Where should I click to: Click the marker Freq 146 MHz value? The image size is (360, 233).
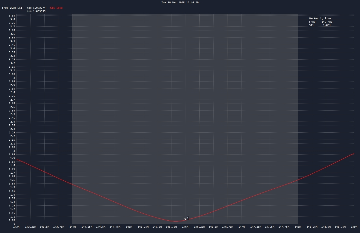327,22
